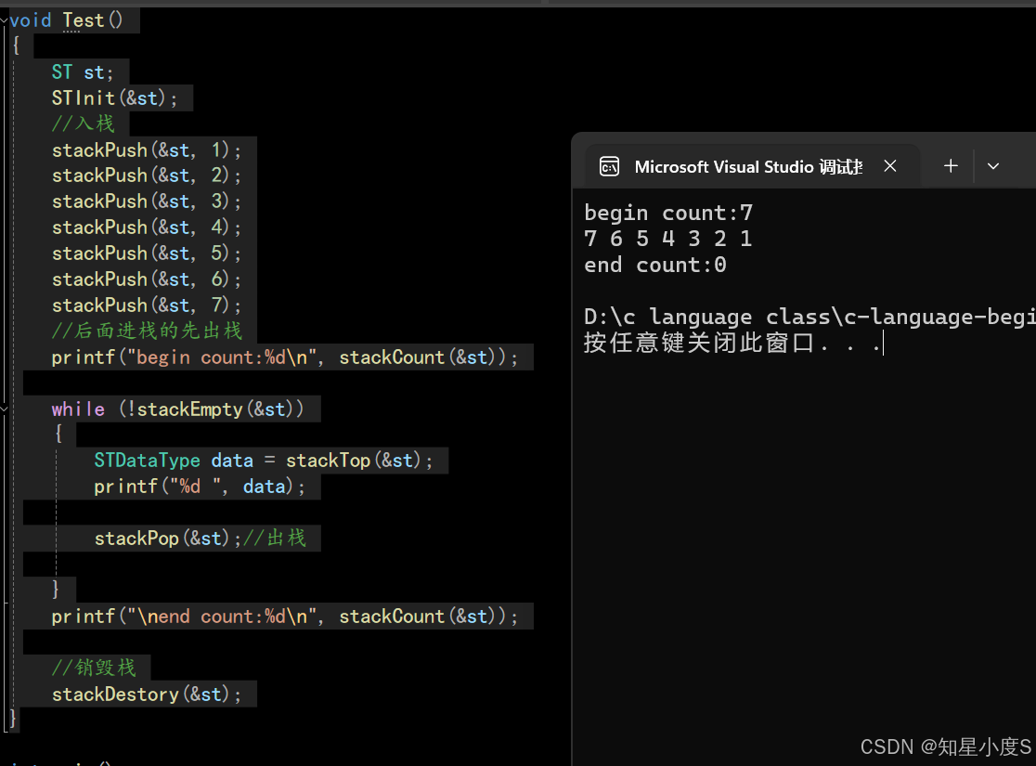The height and width of the screenshot is (766, 1036).
Task: Click the Test function name
Action: [84, 20]
